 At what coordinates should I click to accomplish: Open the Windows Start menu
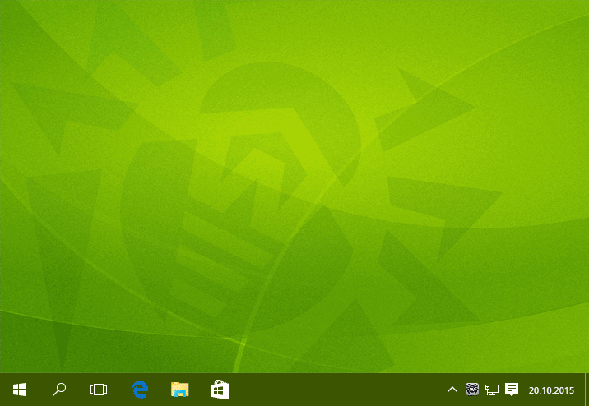click(x=20, y=390)
